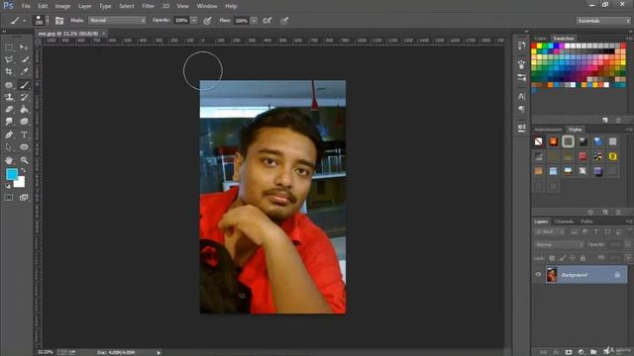The image size is (634, 356).
Task: Enable airbrush-style build-up effects
Action: 267,21
